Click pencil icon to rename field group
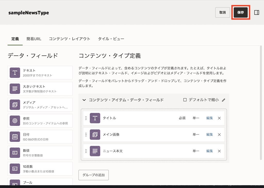This screenshot has width=264, height=188. point(224,100)
